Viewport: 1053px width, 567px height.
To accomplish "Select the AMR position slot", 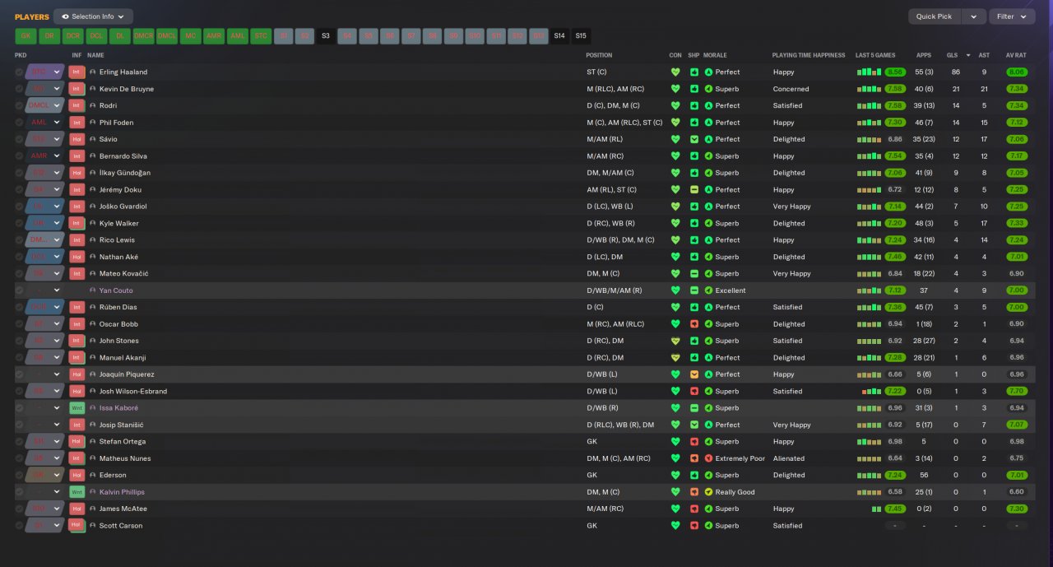I will pos(214,36).
